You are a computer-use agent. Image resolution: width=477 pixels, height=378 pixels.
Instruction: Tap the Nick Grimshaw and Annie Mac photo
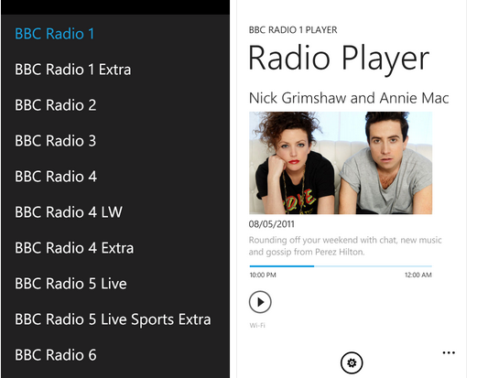341,163
